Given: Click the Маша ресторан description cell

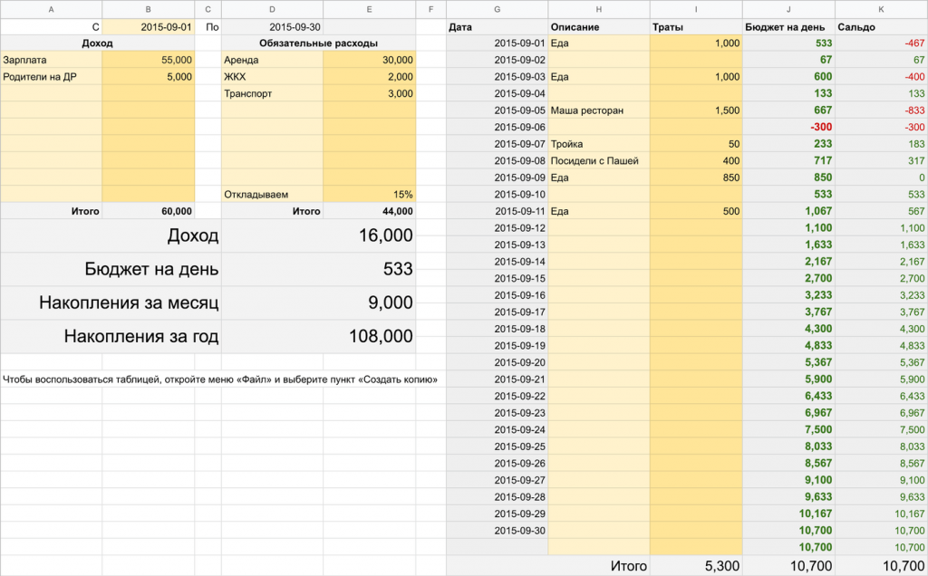Looking at the screenshot, I should (598, 110).
